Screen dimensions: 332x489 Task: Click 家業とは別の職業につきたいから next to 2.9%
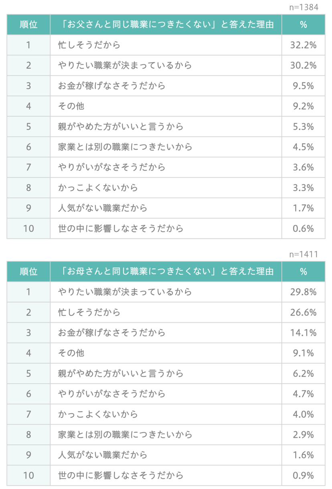[125, 435]
